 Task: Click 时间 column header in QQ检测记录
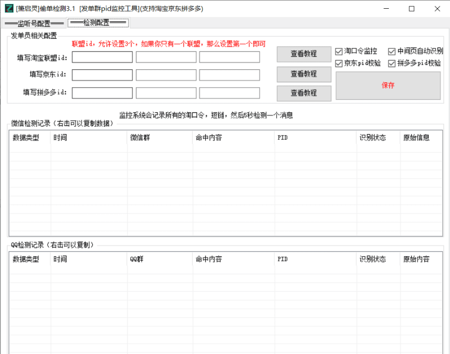pyautogui.click(x=89, y=259)
